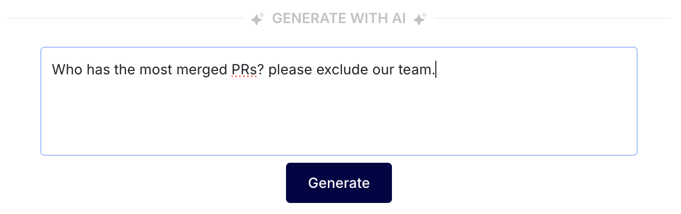Click the divider line right of the heading
Screen dimensions: 681x214
tap(552, 19)
